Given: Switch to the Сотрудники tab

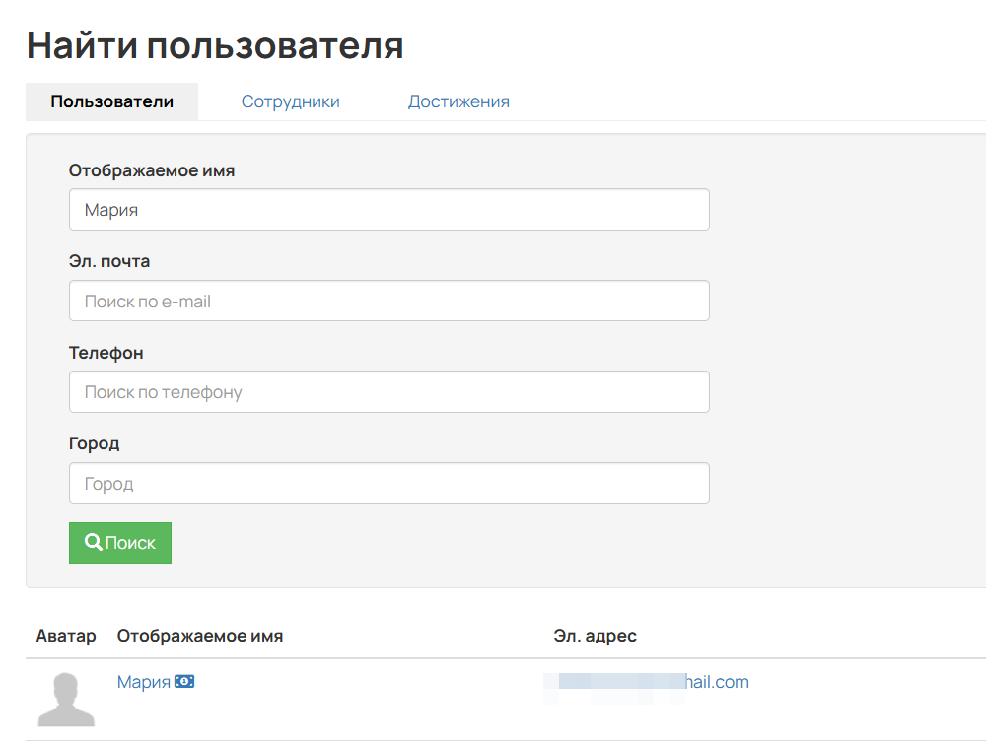Looking at the screenshot, I should click(290, 101).
